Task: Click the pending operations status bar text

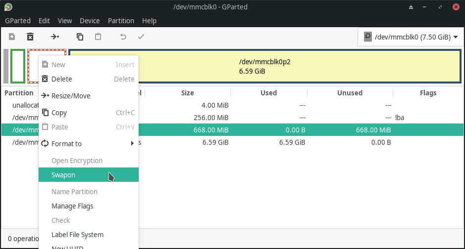Action: pyautogui.click(x=23, y=239)
